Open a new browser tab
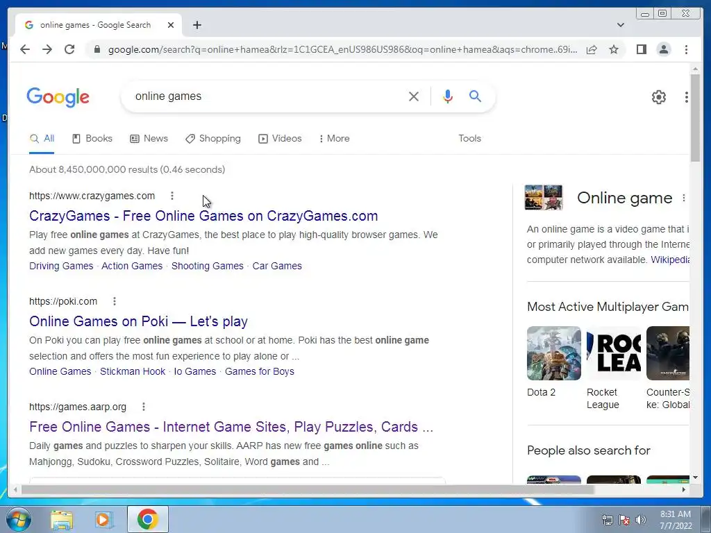Screen dimensions: 711x533 click(196, 25)
